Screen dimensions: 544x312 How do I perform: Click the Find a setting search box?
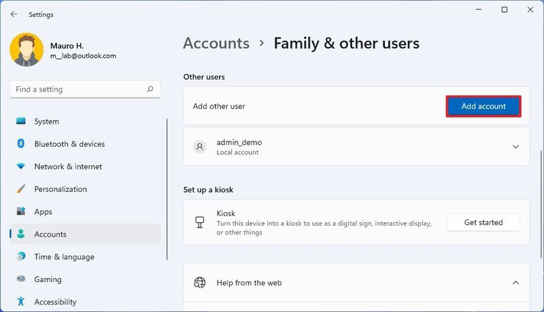85,90
